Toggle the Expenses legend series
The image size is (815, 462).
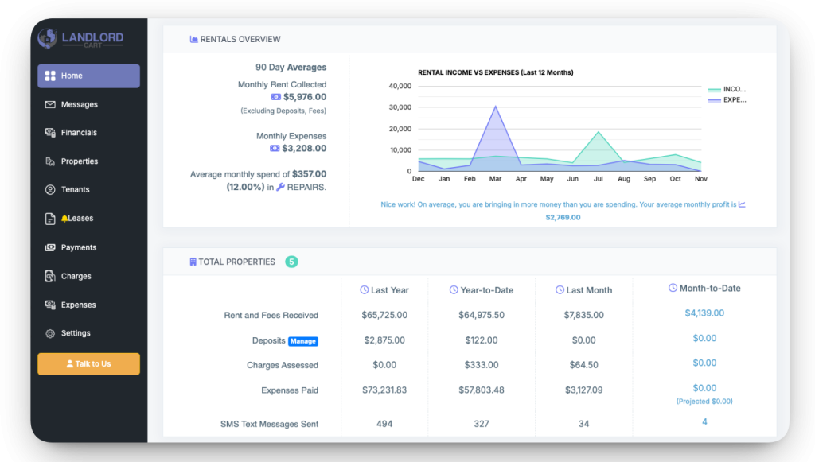[x=726, y=100]
